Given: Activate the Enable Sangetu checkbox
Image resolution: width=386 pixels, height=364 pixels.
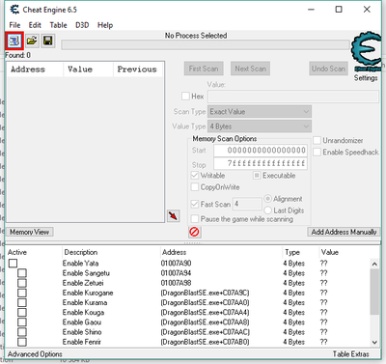Looking at the screenshot, I should pos(22,273).
